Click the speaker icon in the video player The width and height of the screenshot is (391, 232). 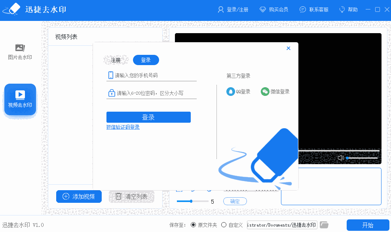pyautogui.click(x=340, y=157)
